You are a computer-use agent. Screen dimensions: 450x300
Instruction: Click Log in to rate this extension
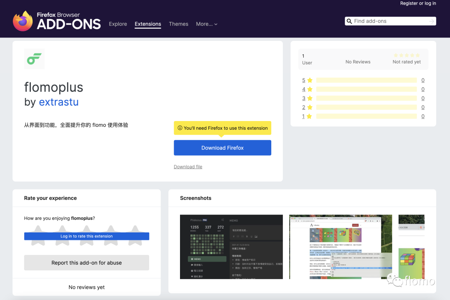[x=87, y=236]
